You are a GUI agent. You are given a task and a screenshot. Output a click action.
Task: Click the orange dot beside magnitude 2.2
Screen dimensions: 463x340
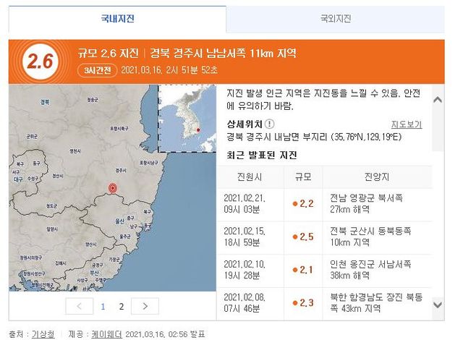tap(294, 203)
